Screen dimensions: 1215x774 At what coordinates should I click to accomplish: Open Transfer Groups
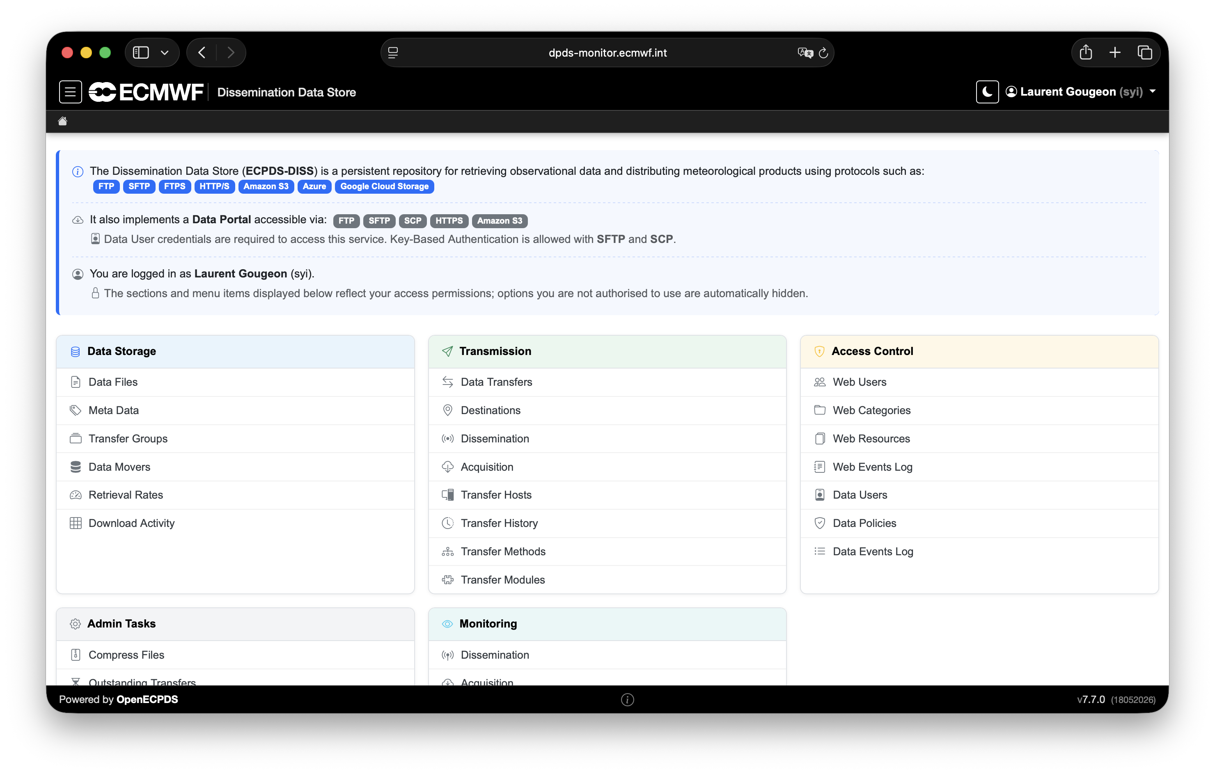[235, 438]
